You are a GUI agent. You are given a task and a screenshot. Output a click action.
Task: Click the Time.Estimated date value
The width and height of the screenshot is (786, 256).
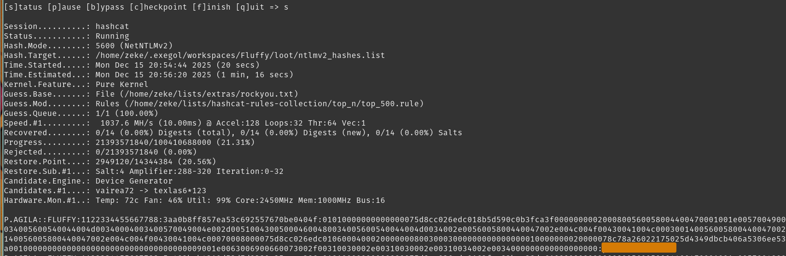[x=153, y=75]
